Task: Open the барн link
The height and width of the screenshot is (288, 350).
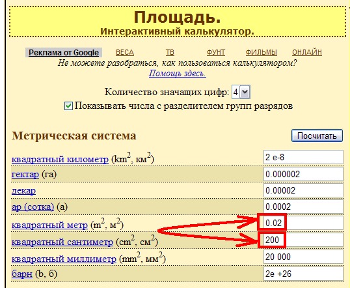Action: (22, 274)
